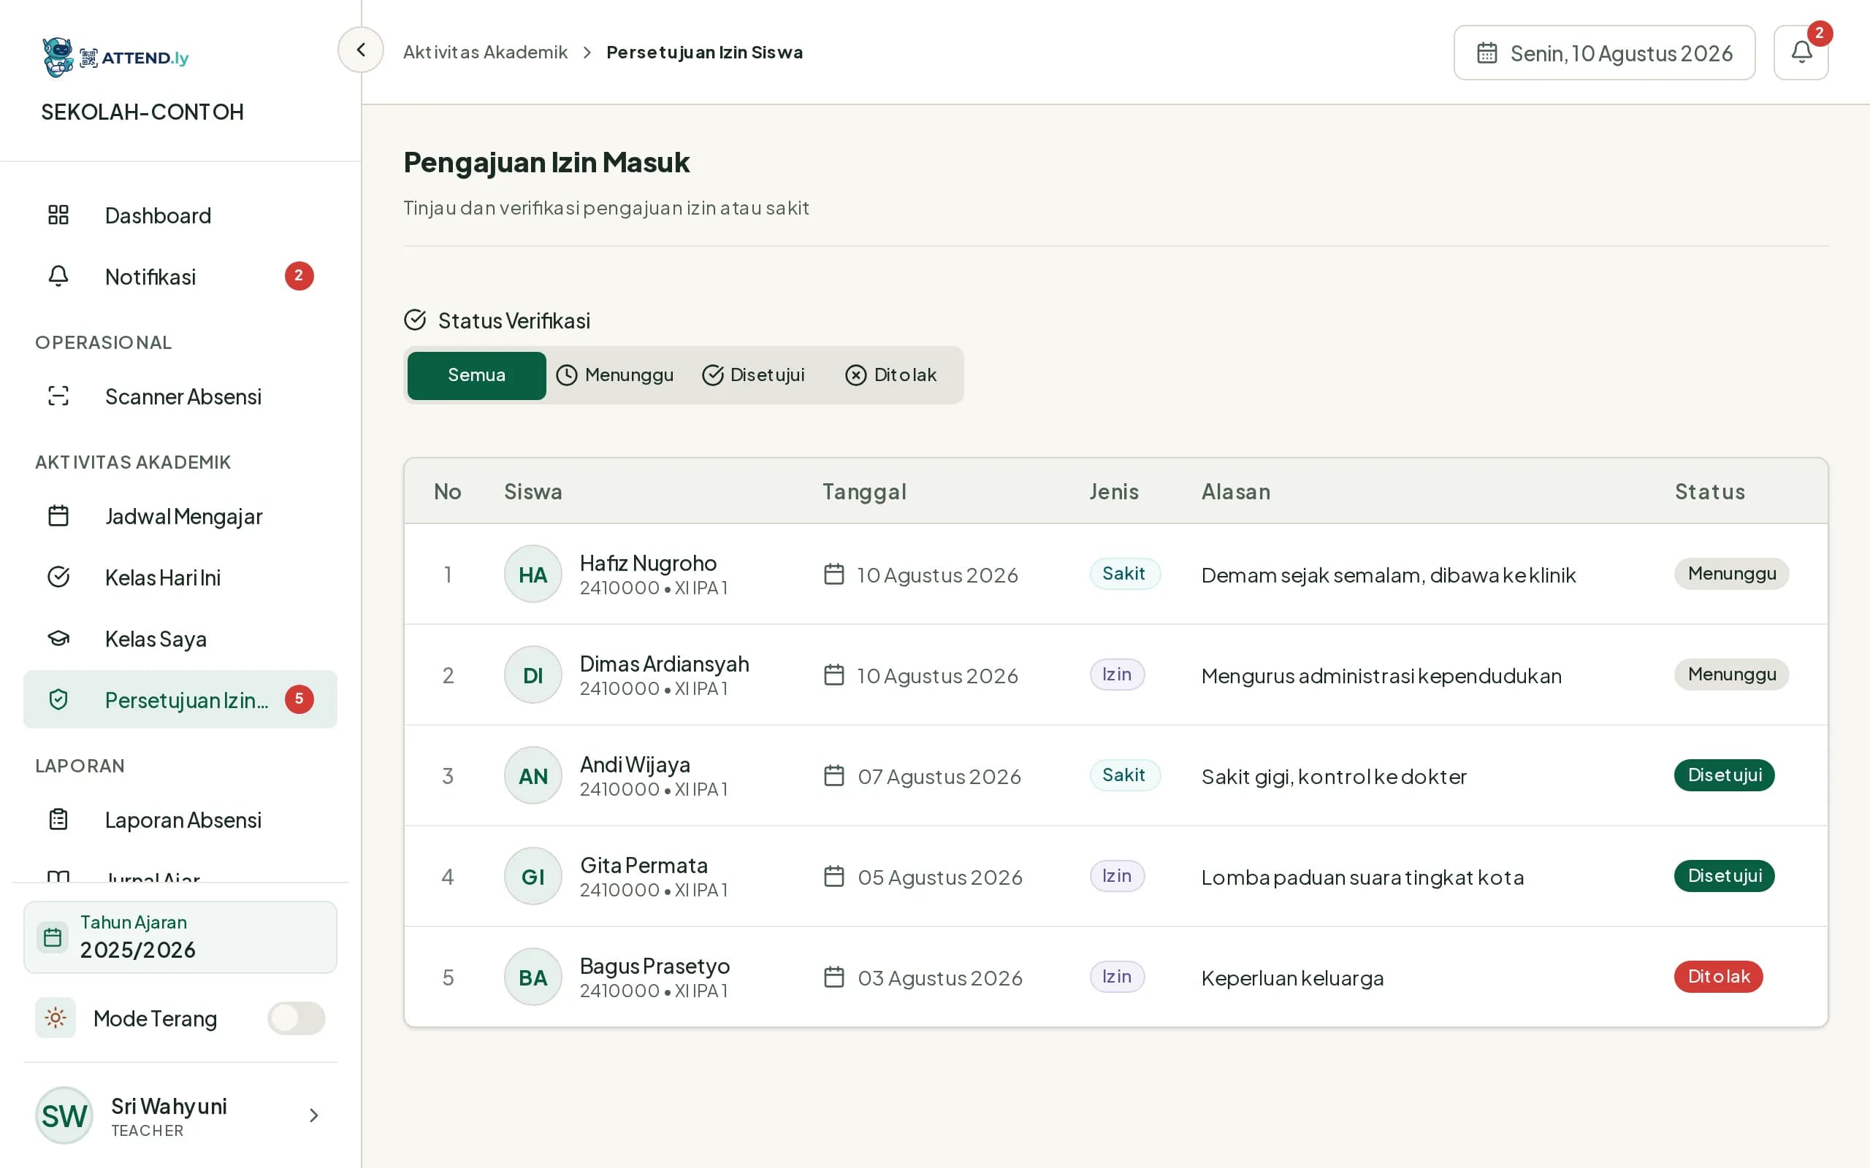Click the name Dimas Ardiansyah

coord(665,664)
